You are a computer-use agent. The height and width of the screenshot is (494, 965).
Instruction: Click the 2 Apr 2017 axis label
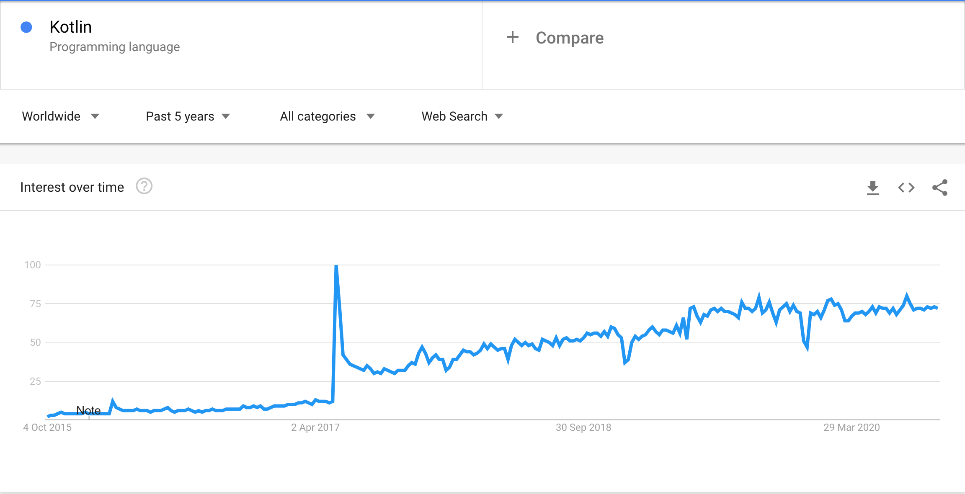pos(315,427)
